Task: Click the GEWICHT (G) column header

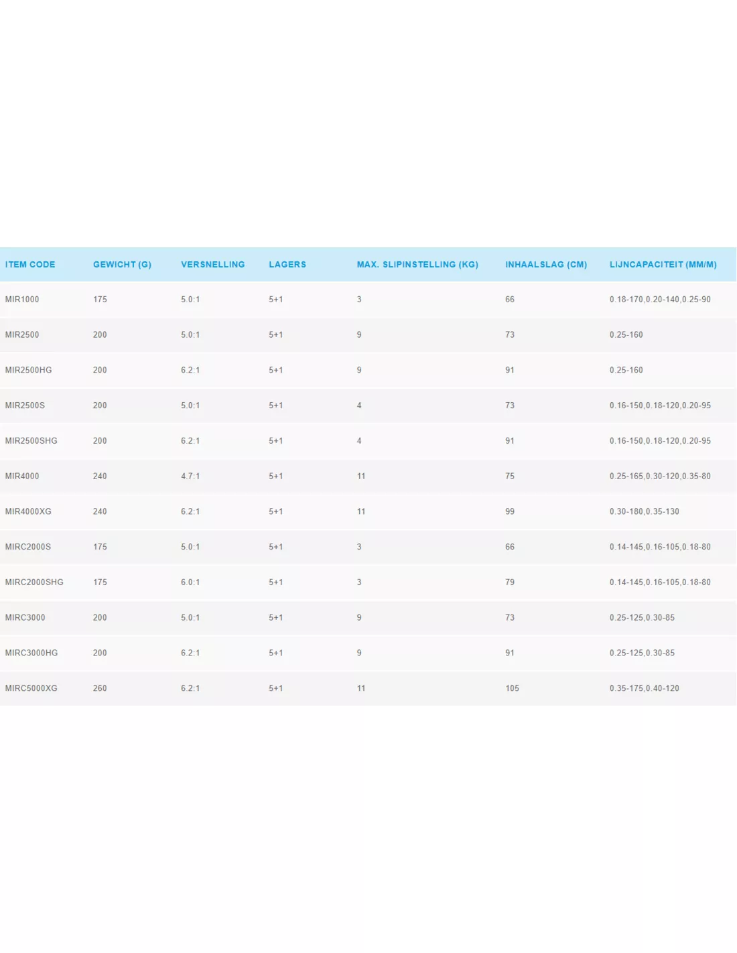Action: click(x=122, y=265)
